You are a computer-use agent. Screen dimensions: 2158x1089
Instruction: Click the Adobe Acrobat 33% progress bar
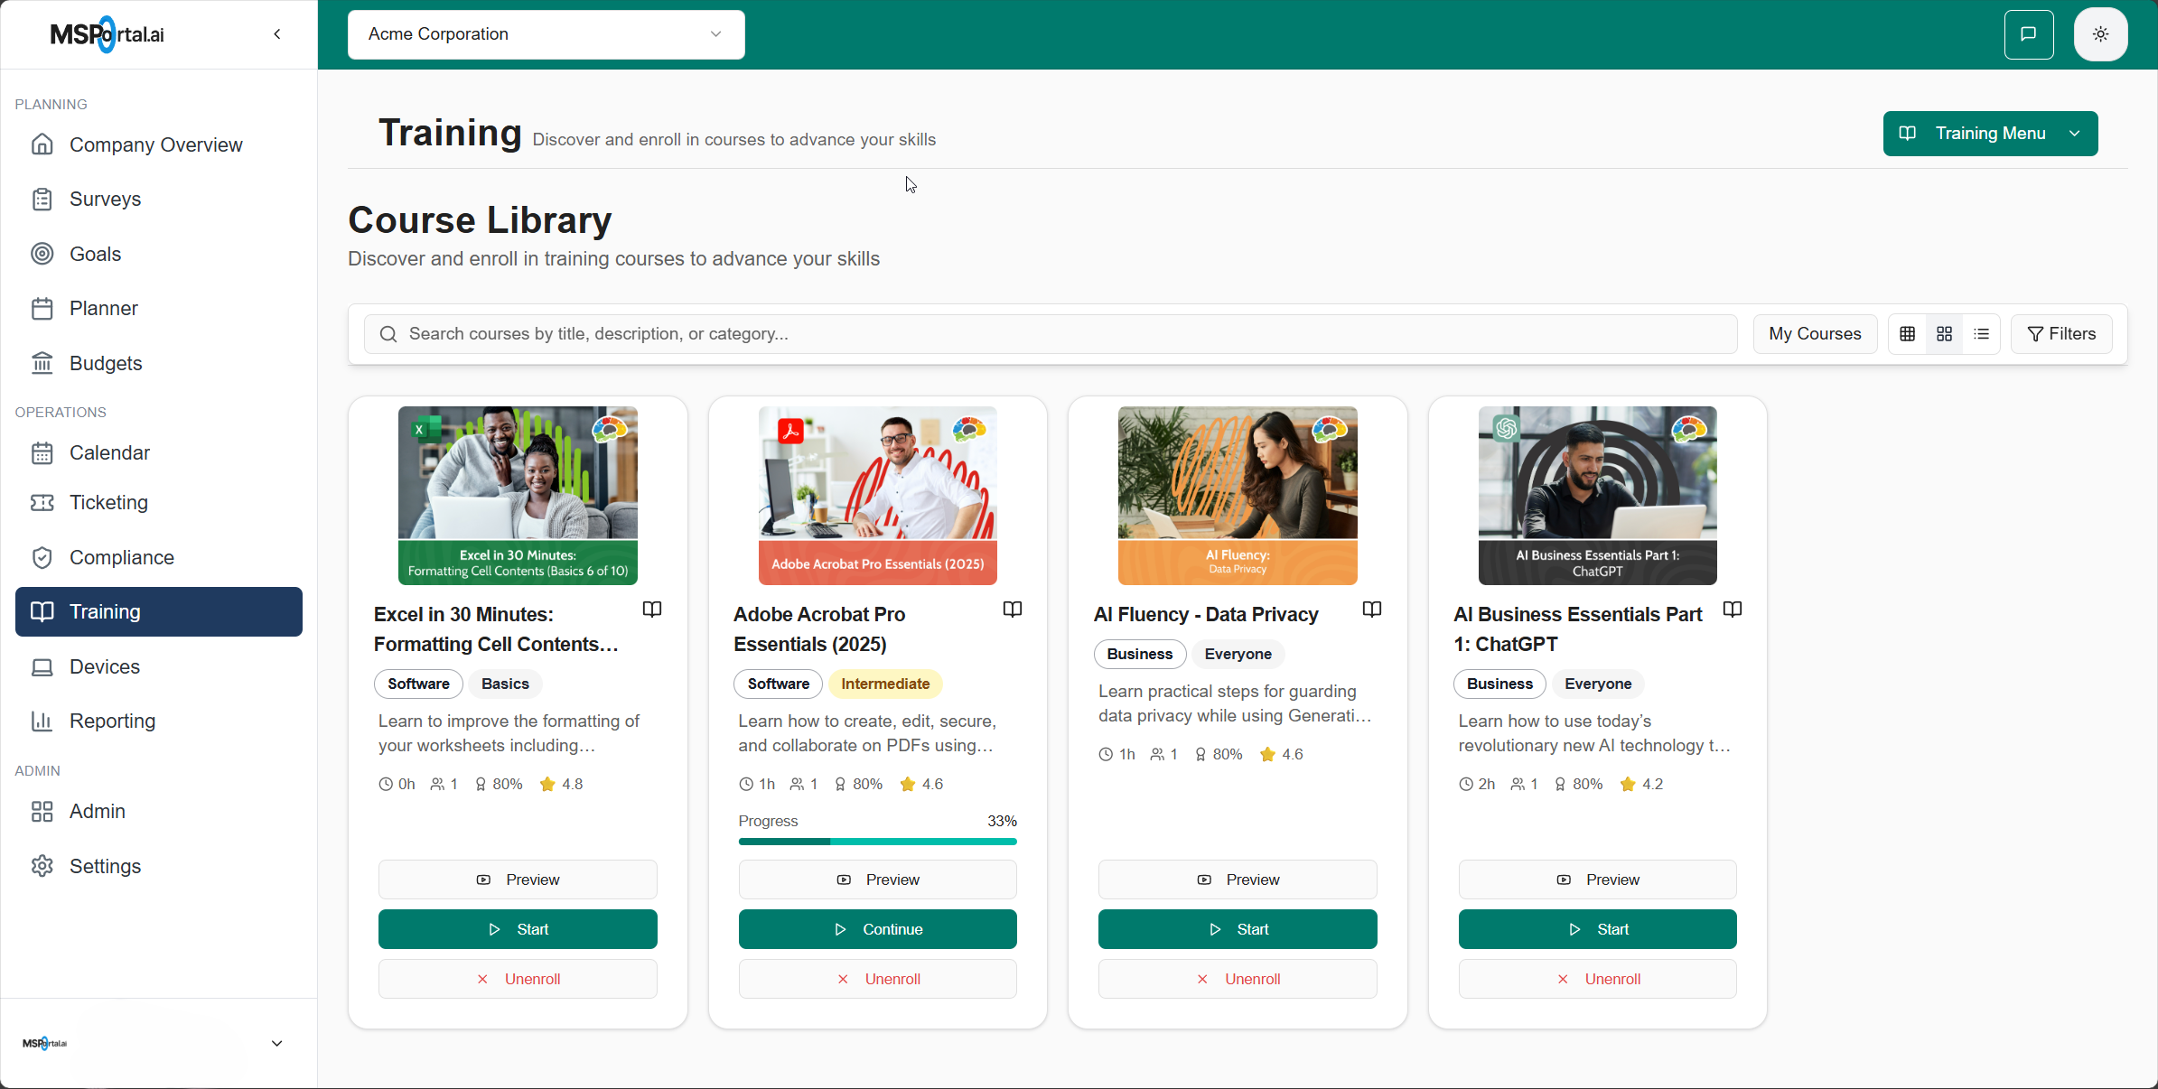tap(878, 842)
